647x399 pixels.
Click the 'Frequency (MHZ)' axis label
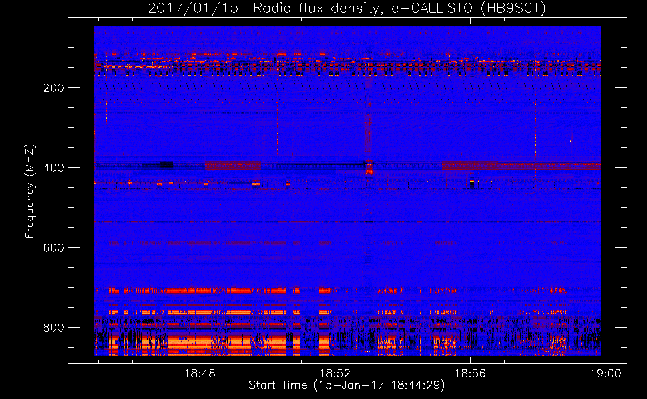coord(30,191)
